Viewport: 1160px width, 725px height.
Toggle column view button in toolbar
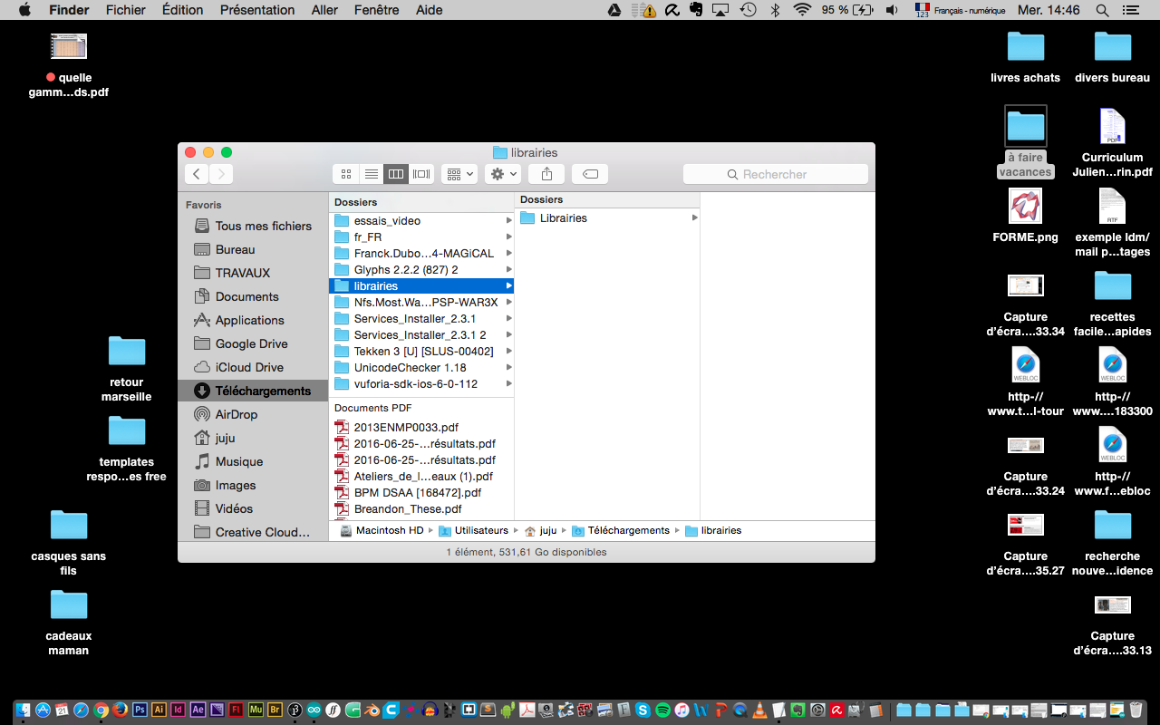point(396,174)
